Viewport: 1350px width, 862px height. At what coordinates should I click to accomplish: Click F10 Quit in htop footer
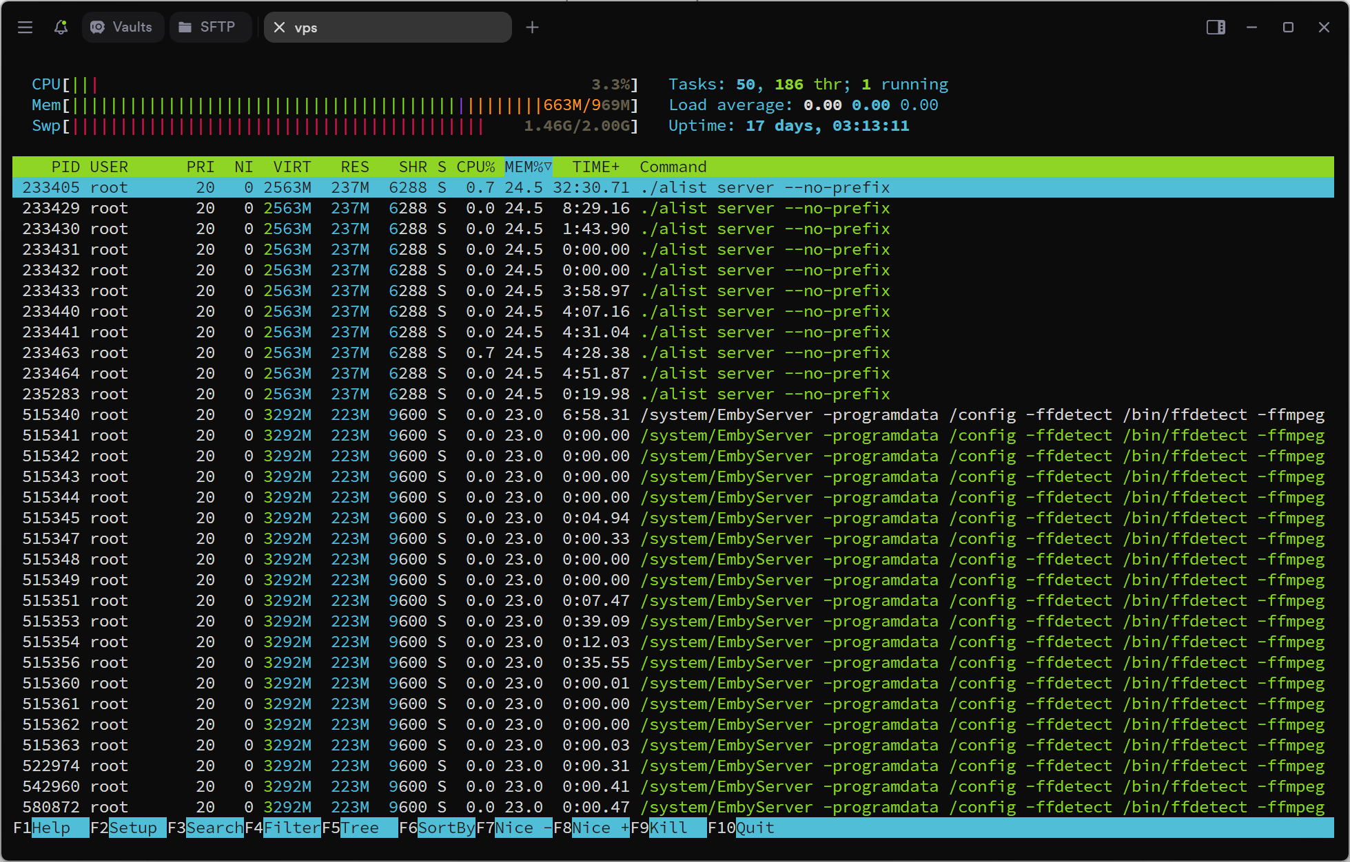tap(755, 828)
